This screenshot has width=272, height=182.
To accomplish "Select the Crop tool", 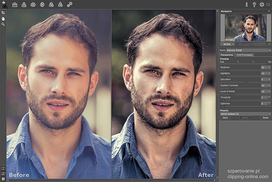I will (x=3, y=13).
